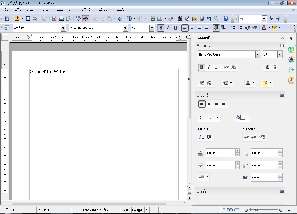Open the font name dropdown in the sidebar
The width and height of the screenshot is (297, 214).
tap(258, 54)
